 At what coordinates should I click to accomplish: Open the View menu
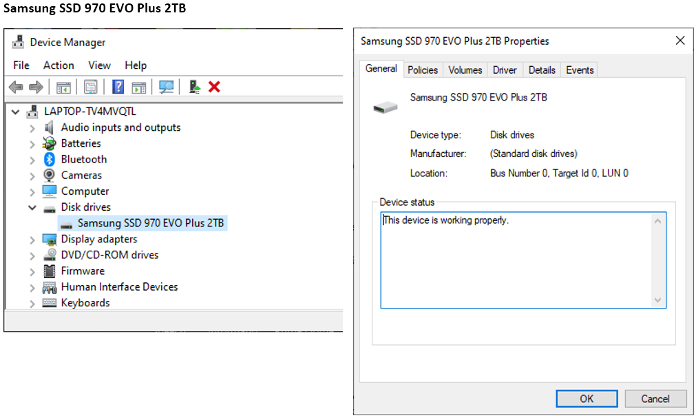pyautogui.click(x=99, y=65)
